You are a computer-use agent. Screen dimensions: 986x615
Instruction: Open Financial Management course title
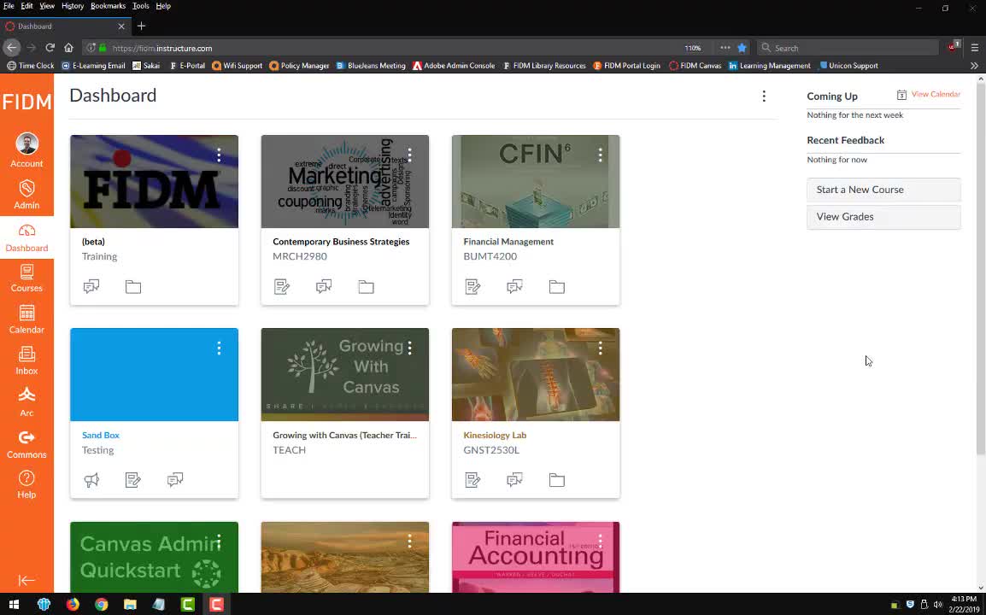[x=508, y=242]
